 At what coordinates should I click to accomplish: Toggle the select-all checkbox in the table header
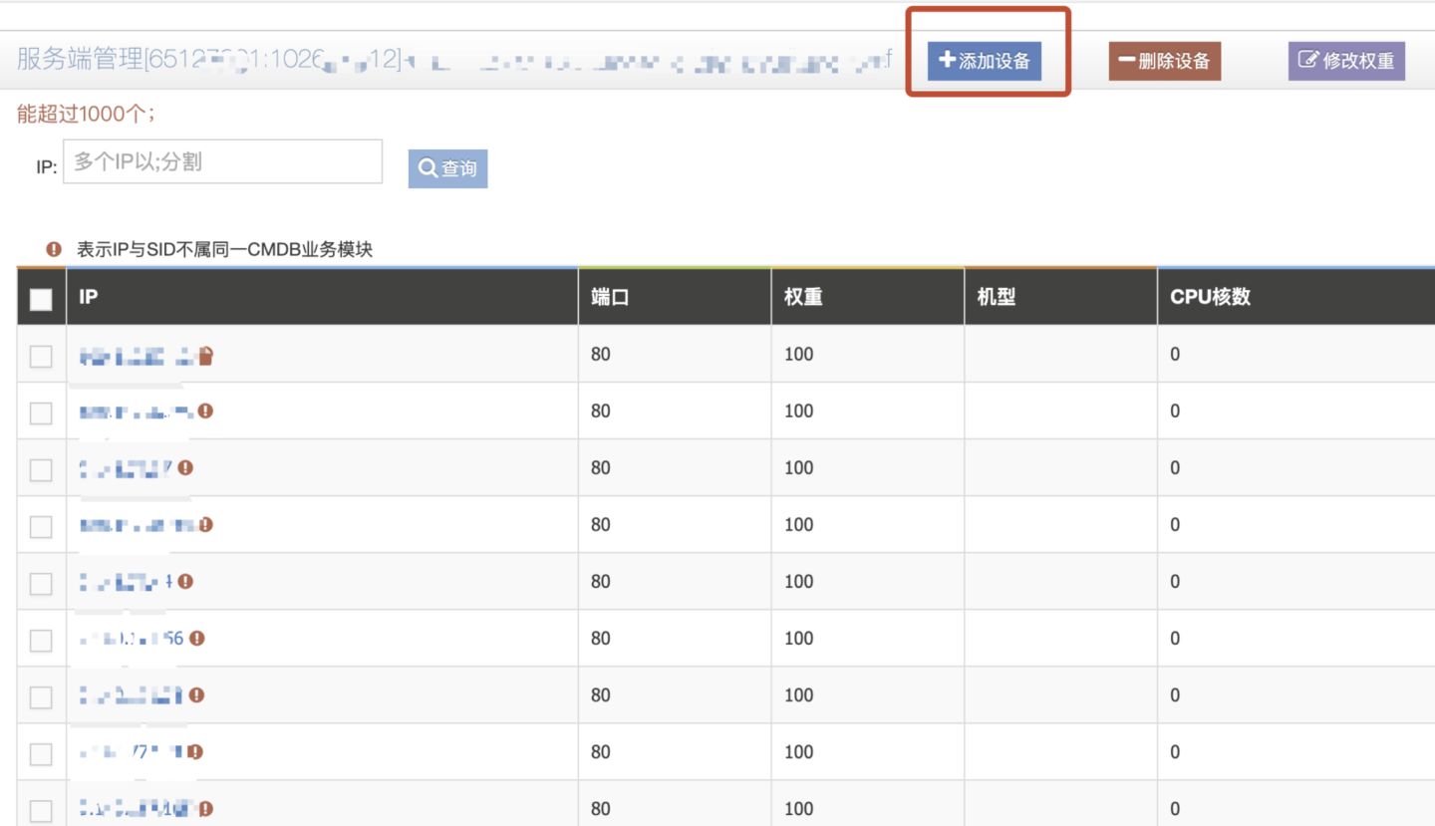tap(39, 297)
